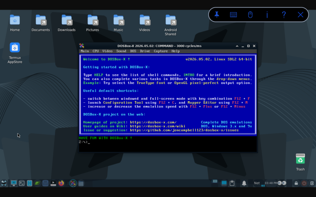Click the mouse icon in the overlay toolbar

click(250, 15)
